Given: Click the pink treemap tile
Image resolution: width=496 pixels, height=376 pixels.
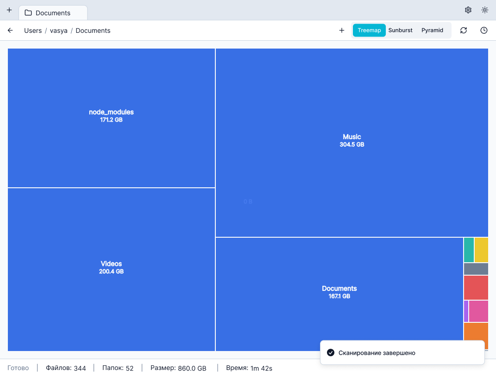Looking at the screenshot, I should coord(478,311).
